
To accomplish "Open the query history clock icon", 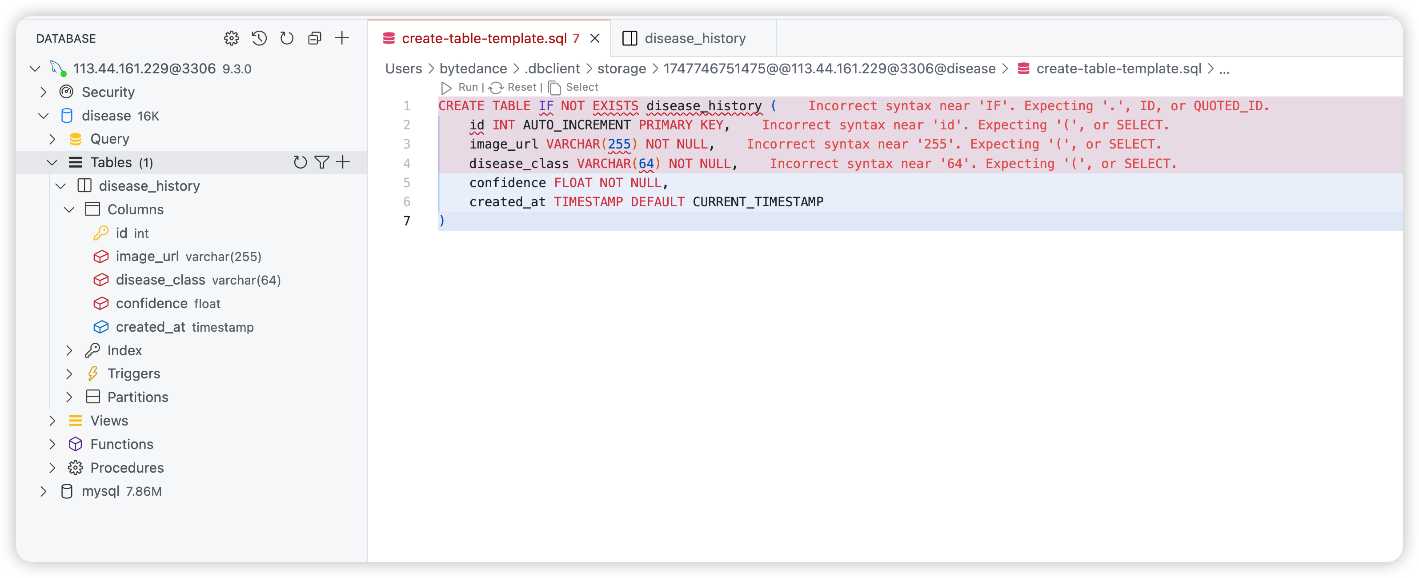I will coord(259,38).
